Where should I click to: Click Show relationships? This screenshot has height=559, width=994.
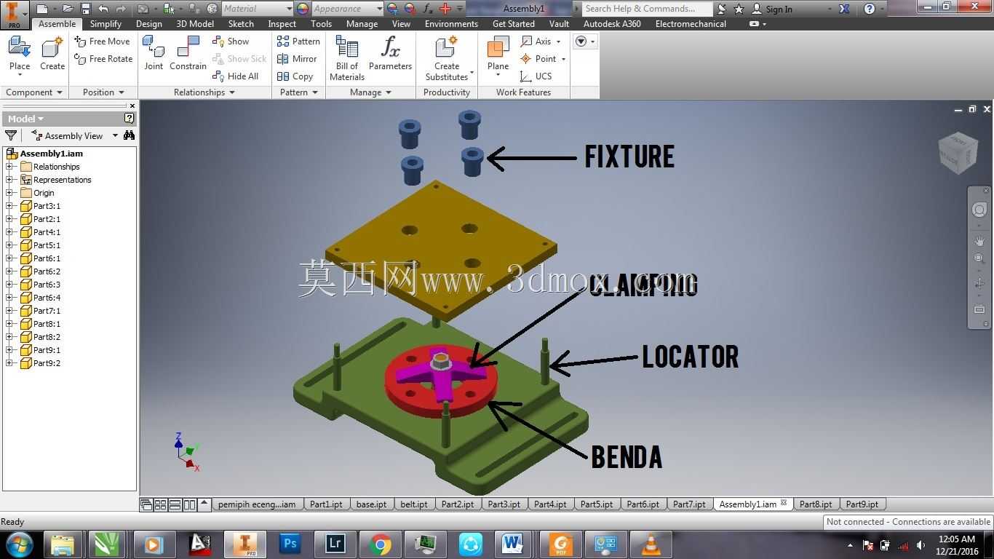231,41
